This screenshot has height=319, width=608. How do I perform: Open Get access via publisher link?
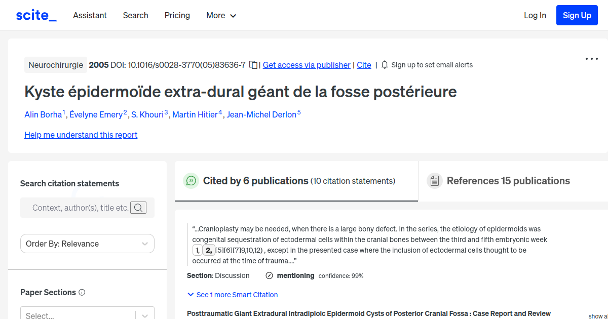click(306, 65)
